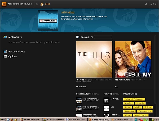Choose Lifestyle genre tag
Viewport: 159px width, 121px height.
click(140, 103)
